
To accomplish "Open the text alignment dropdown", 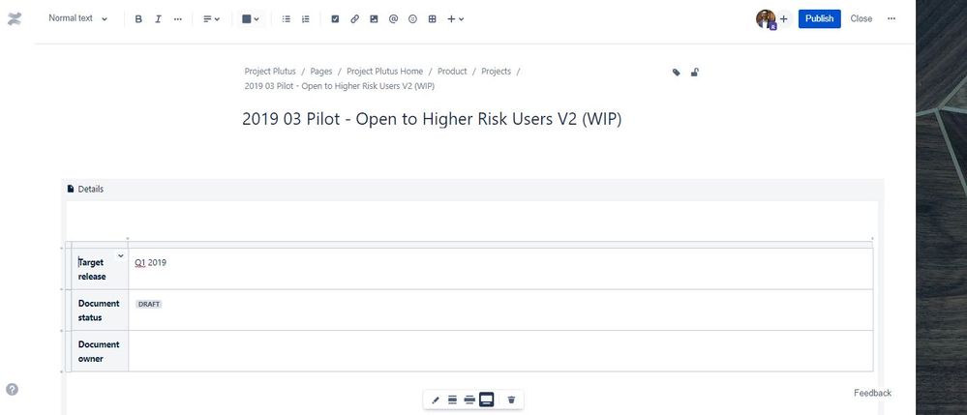I will point(212,19).
